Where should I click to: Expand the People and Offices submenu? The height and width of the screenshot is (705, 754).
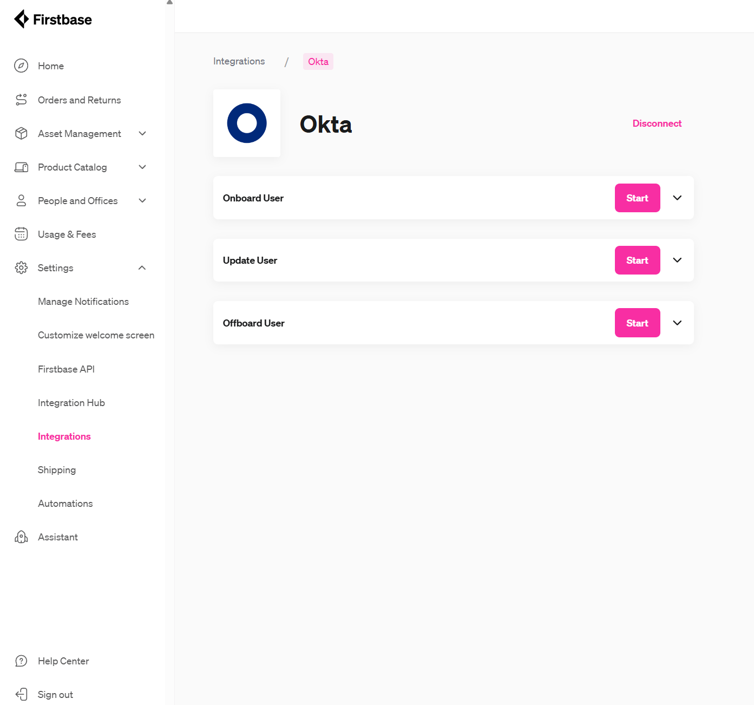(142, 201)
